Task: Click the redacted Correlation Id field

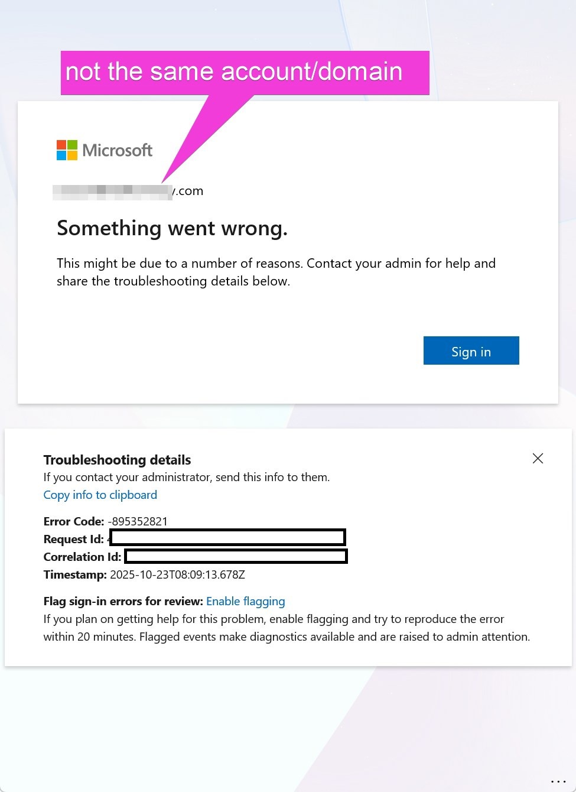Action: [x=235, y=556]
